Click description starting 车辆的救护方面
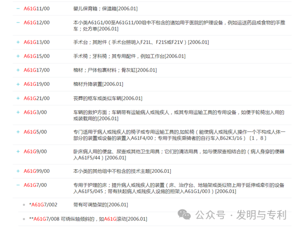Image resolution: width=298 pixels, height=230 pixels. click(179, 115)
